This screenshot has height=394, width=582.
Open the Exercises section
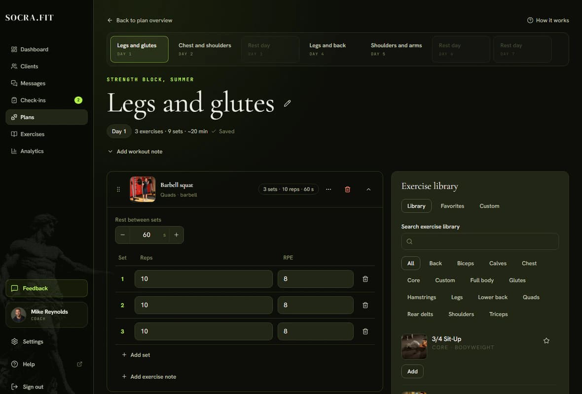(46, 134)
